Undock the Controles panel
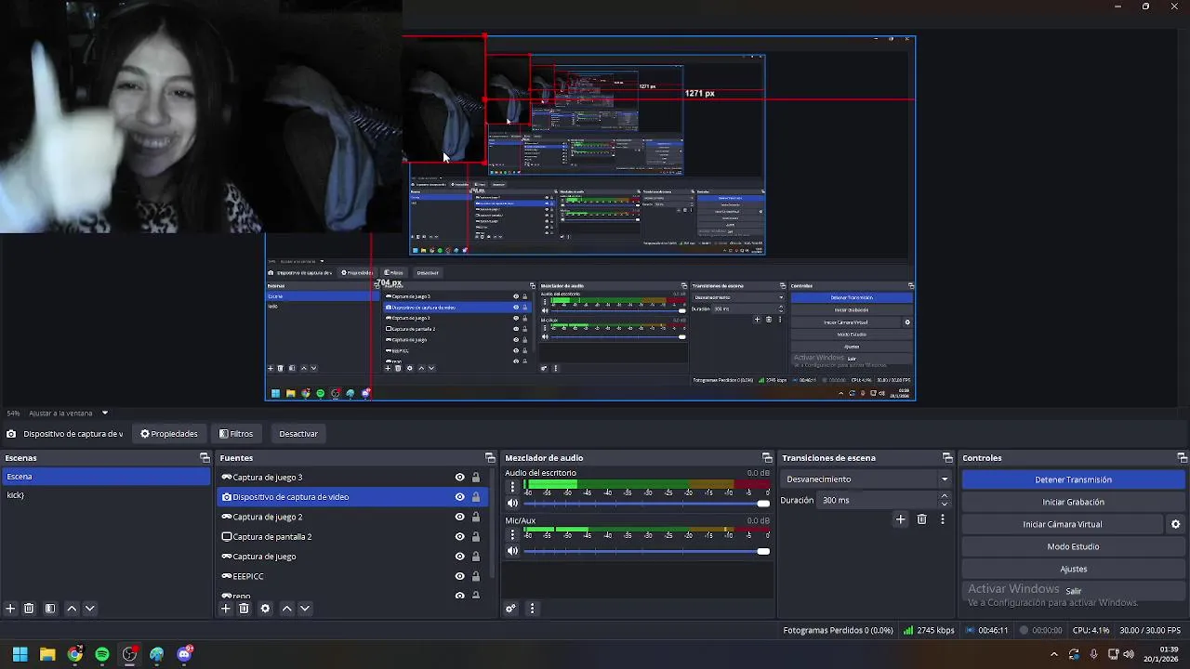The width and height of the screenshot is (1190, 669). [1182, 458]
